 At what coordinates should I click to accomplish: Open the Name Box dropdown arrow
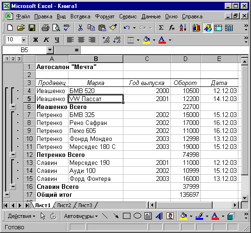[50, 50]
